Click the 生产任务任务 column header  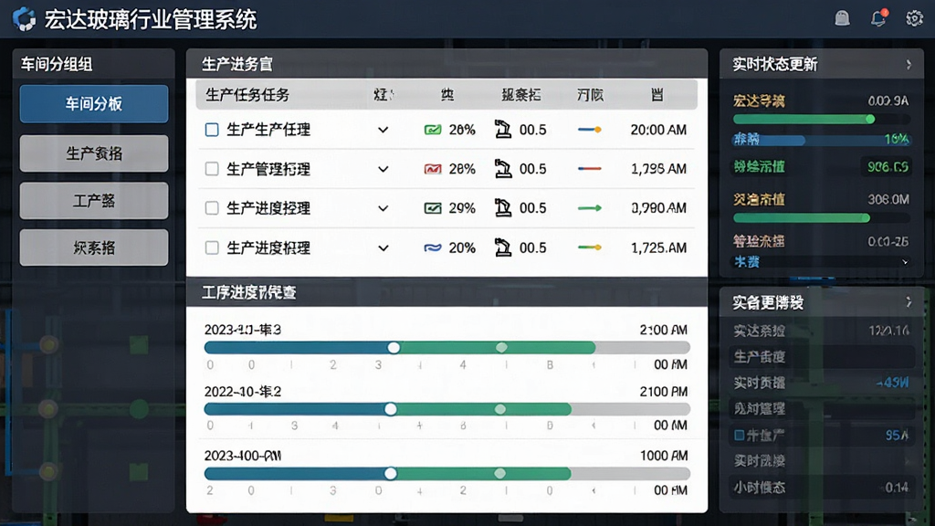pos(247,95)
